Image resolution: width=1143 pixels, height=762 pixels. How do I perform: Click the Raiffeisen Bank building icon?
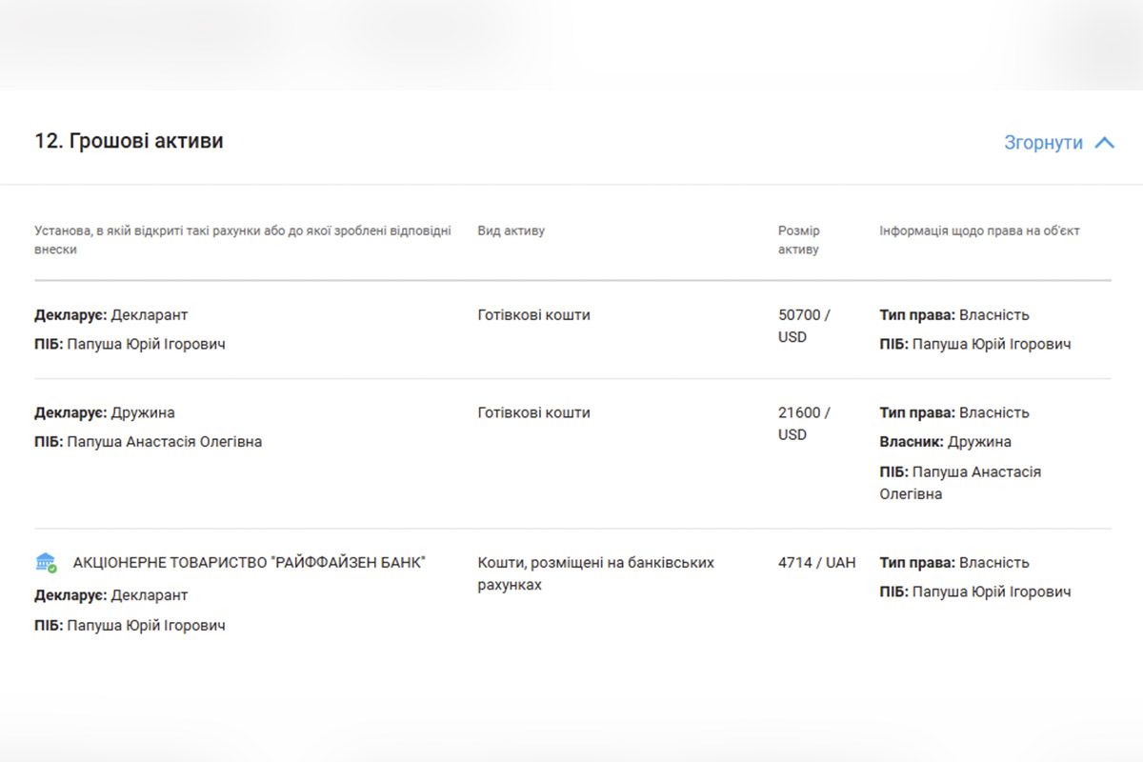click(46, 563)
